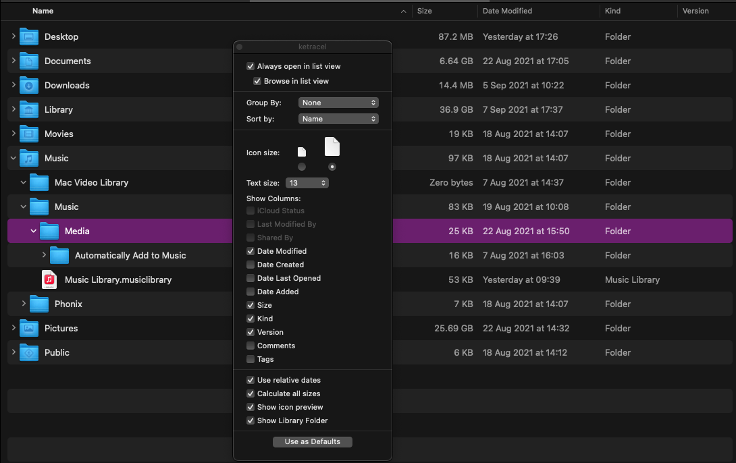This screenshot has height=463, width=736.
Task: Open the Group By dropdown
Action: 338,102
